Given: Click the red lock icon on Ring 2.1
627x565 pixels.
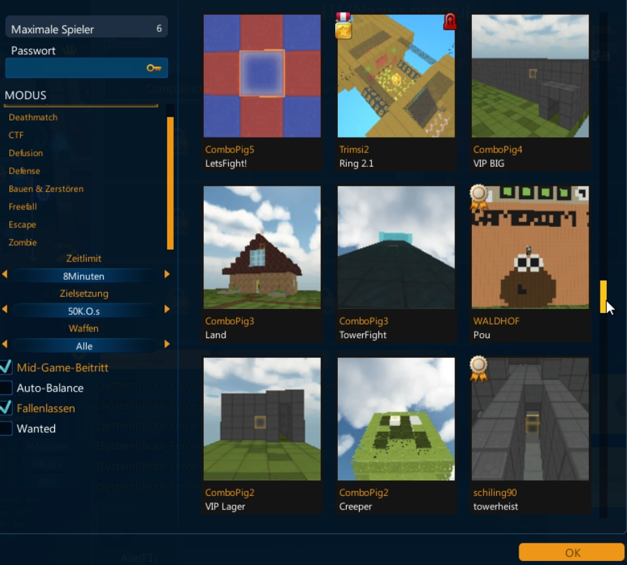Looking at the screenshot, I should pyautogui.click(x=449, y=22).
